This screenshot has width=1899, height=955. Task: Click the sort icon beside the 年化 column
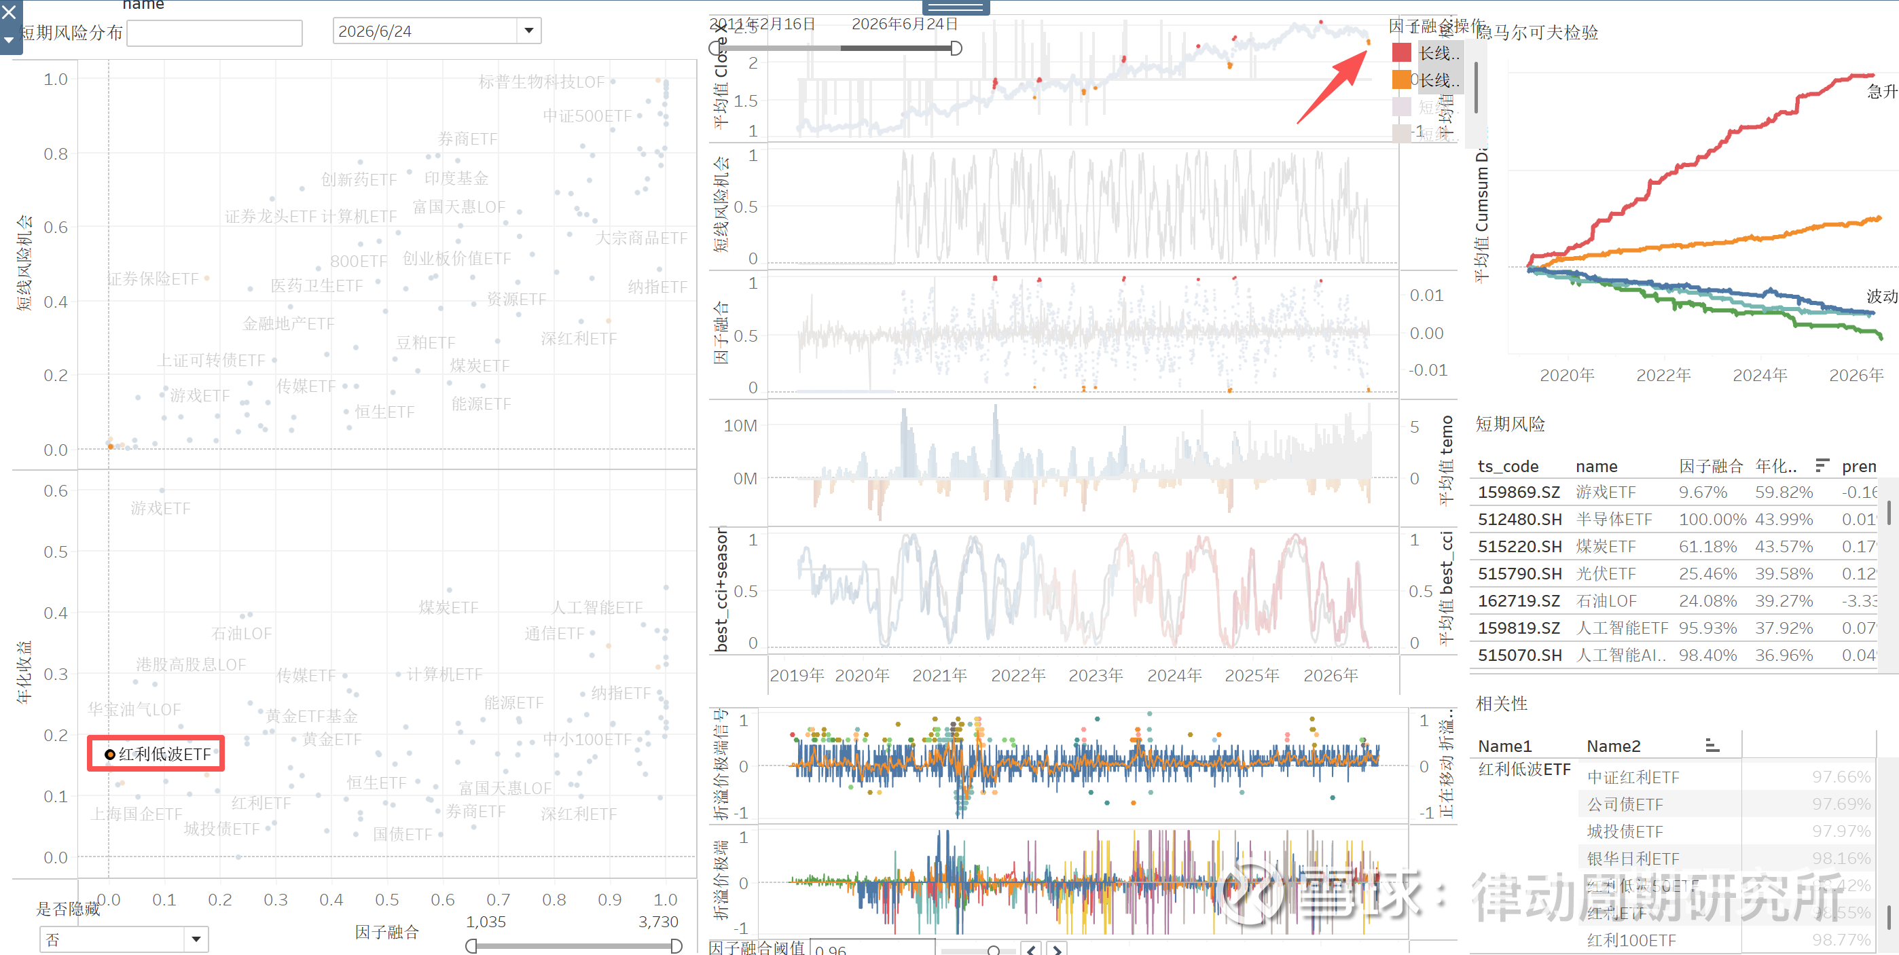(1822, 465)
